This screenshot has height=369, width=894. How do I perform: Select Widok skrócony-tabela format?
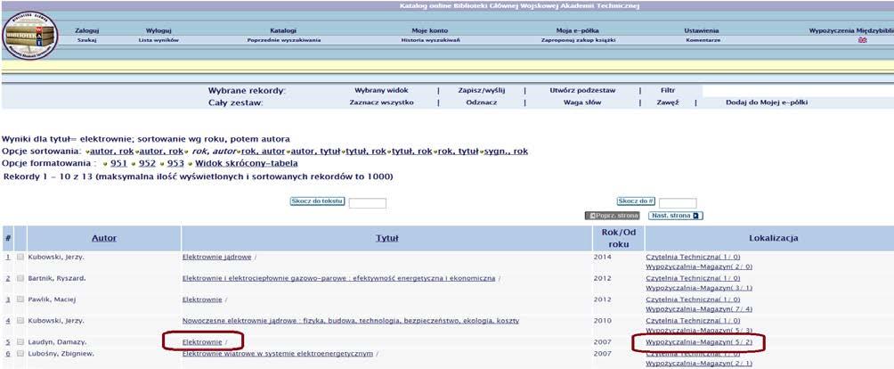[247, 164]
